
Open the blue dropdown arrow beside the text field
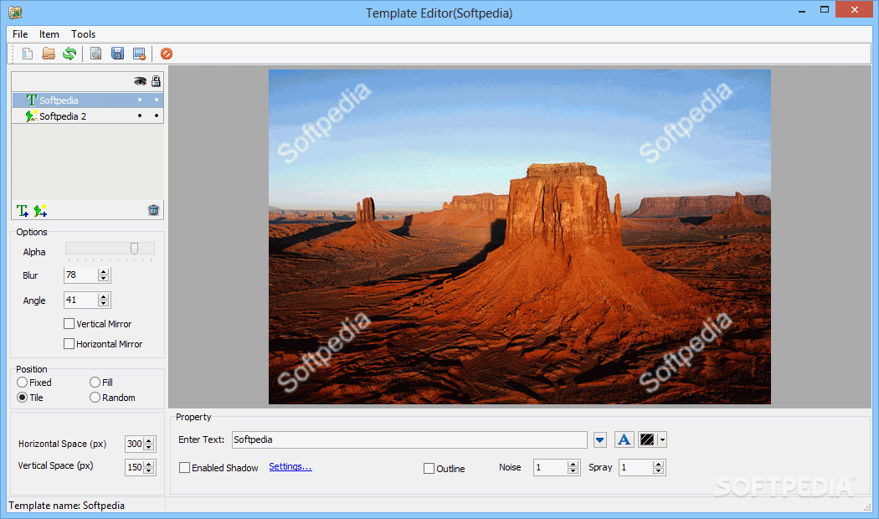point(600,440)
